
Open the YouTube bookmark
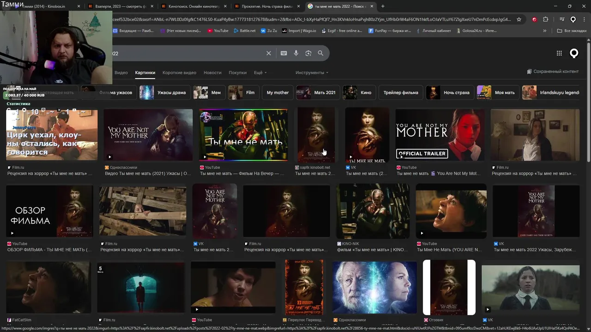point(218,31)
